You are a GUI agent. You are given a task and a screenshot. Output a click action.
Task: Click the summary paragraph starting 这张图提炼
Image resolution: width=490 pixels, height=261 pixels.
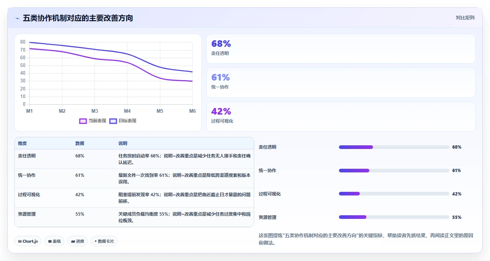366,239
